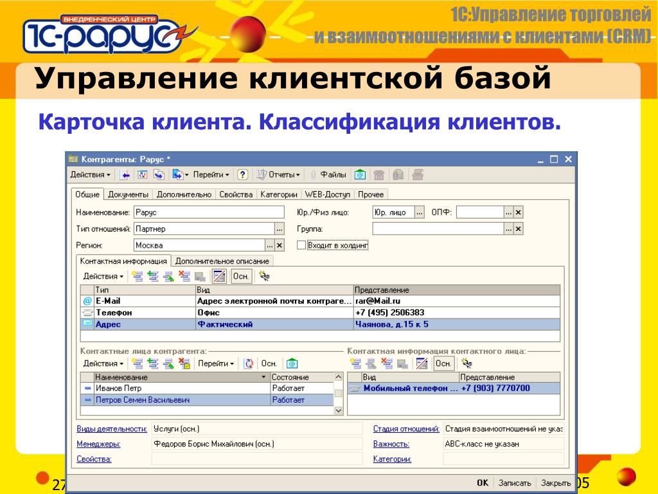This screenshot has height=494, width=658.
Task: Click the dialog-edit icon left of top Осн. button
Action: click(219, 277)
